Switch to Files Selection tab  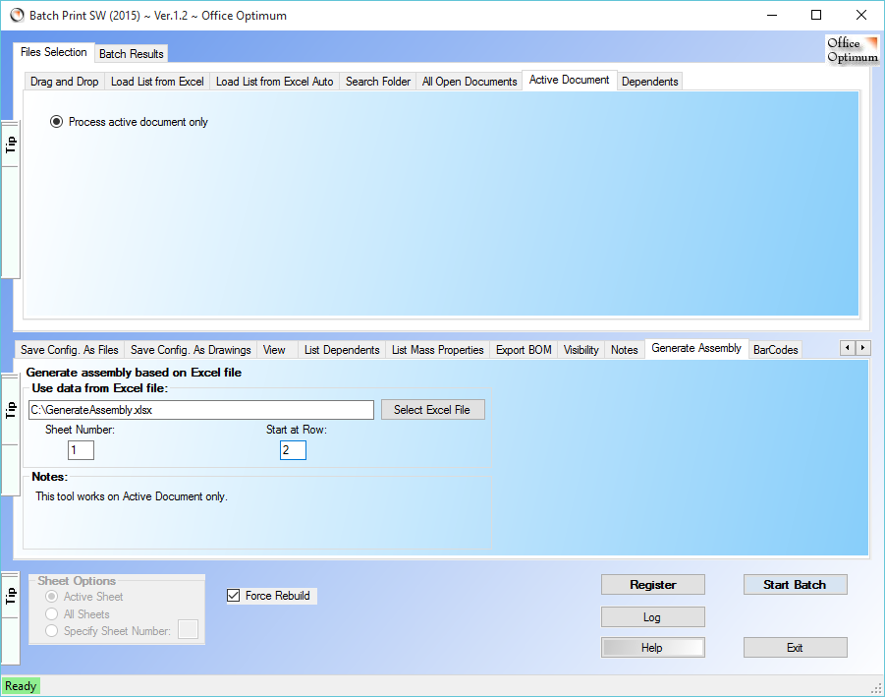tap(54, 52)
